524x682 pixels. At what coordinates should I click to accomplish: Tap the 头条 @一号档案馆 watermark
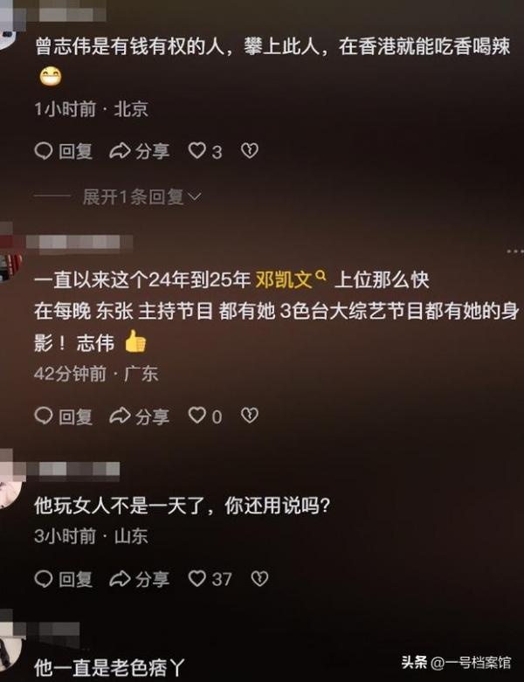[x=456, y=663]
